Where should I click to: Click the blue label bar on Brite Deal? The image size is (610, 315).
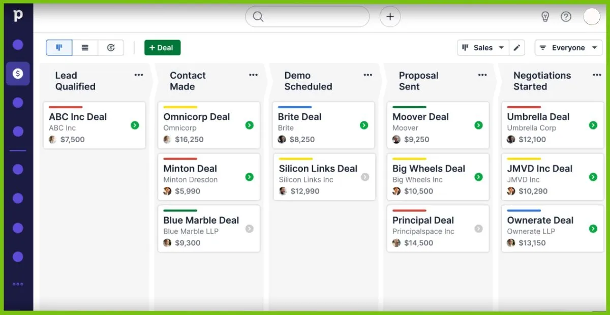pos(295,107)
